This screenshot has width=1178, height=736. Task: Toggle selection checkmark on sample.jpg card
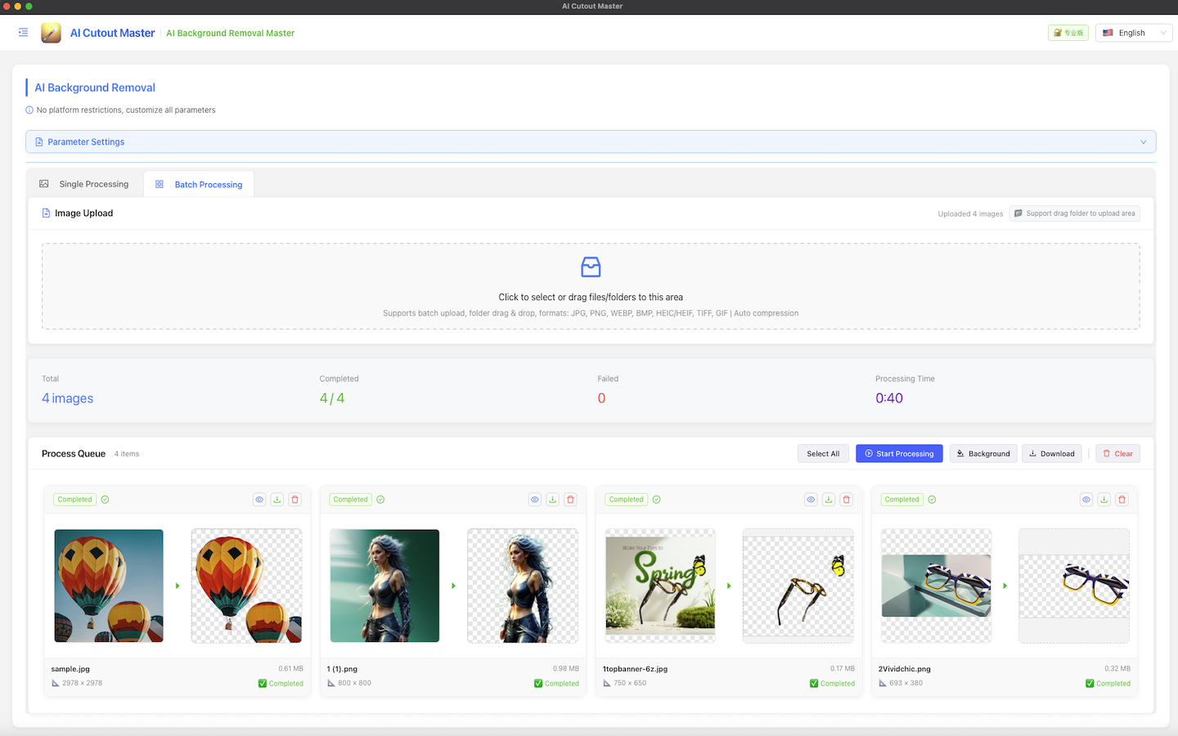point(105,499)
